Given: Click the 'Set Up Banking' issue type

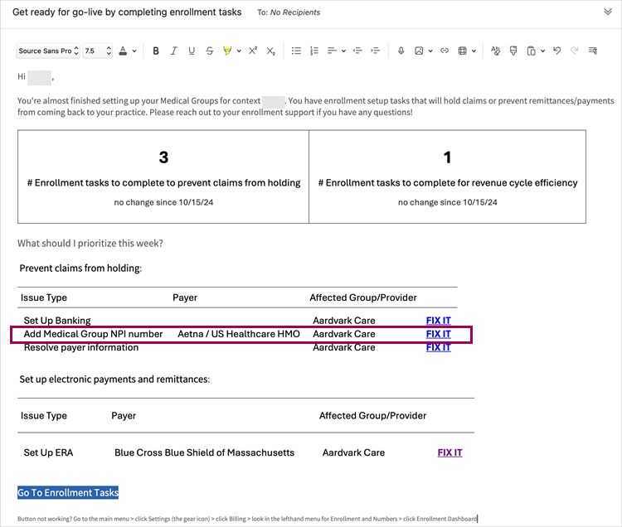Looking at the screenshot, I should (x=57, y=320).
